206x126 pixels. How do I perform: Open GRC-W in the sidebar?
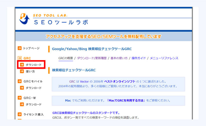[30, 98]
